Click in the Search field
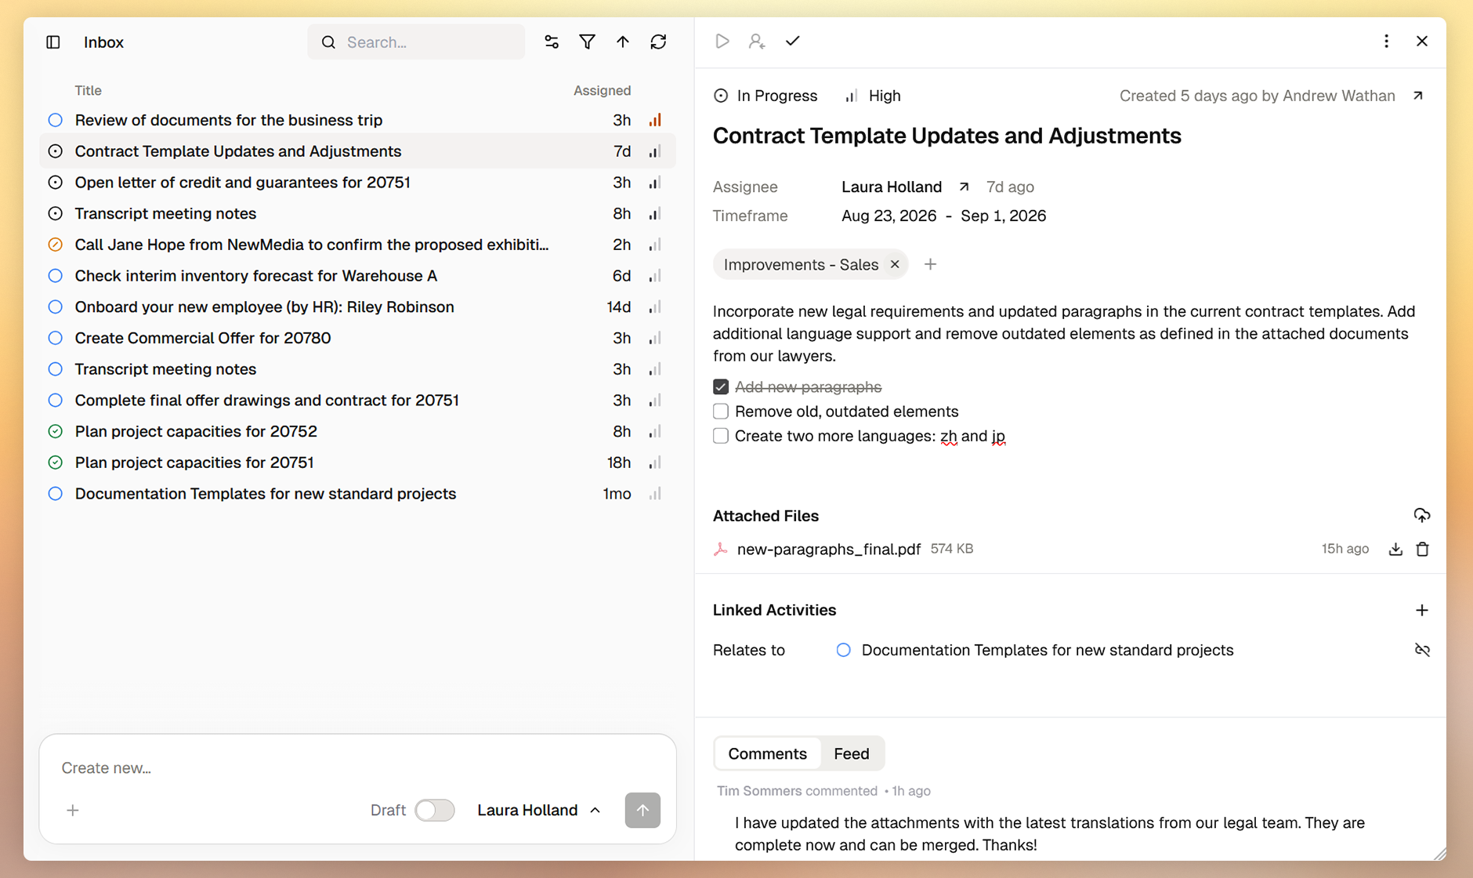 [416, 42]
